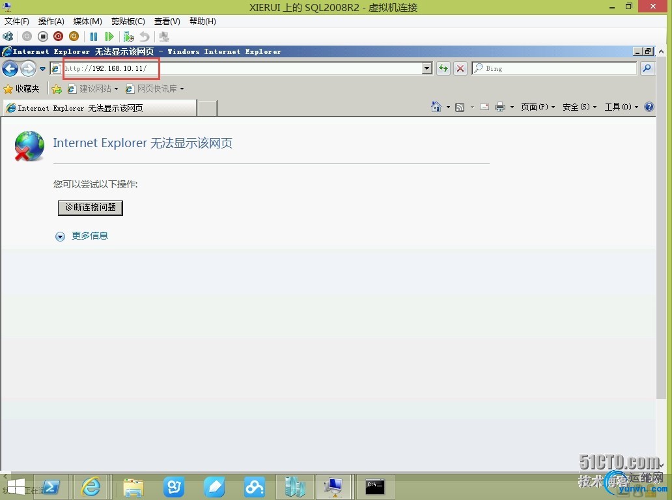The width and height of the screenshot is (672, 500).
Task: Open the 收藏夹 favorites panel
Action: pos(21,89)
